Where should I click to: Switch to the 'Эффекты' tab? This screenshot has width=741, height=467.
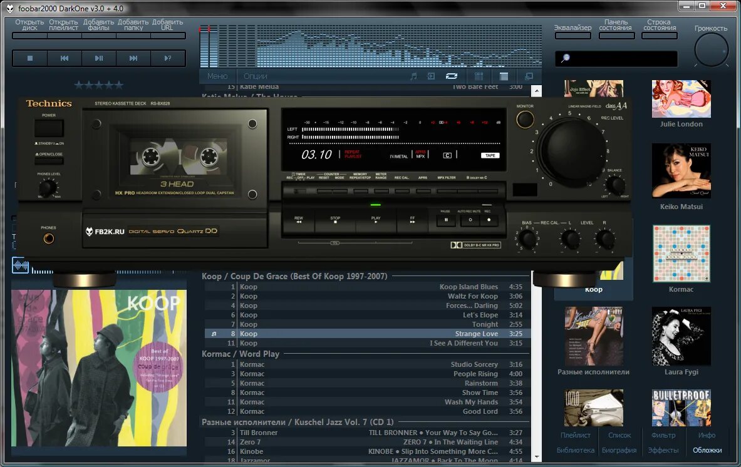coord(663,451)
